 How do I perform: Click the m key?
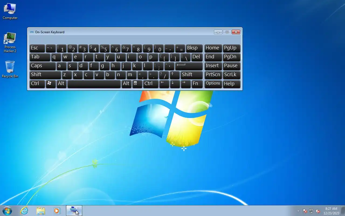point(132,75)
